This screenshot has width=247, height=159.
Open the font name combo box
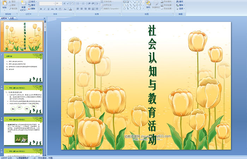[47, 3]
